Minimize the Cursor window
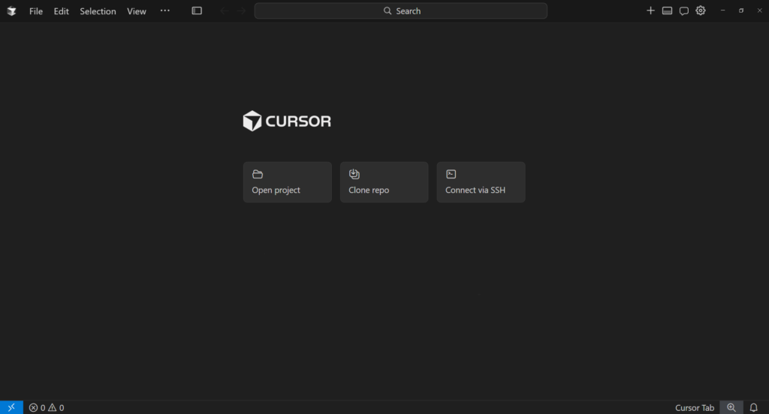Viewport: 769px width, 414px height. [723, 10]
